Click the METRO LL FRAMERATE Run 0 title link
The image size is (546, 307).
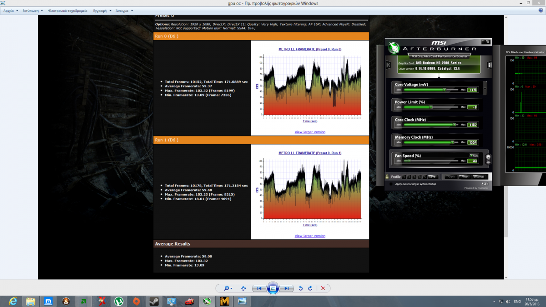(x=310, y=49)
